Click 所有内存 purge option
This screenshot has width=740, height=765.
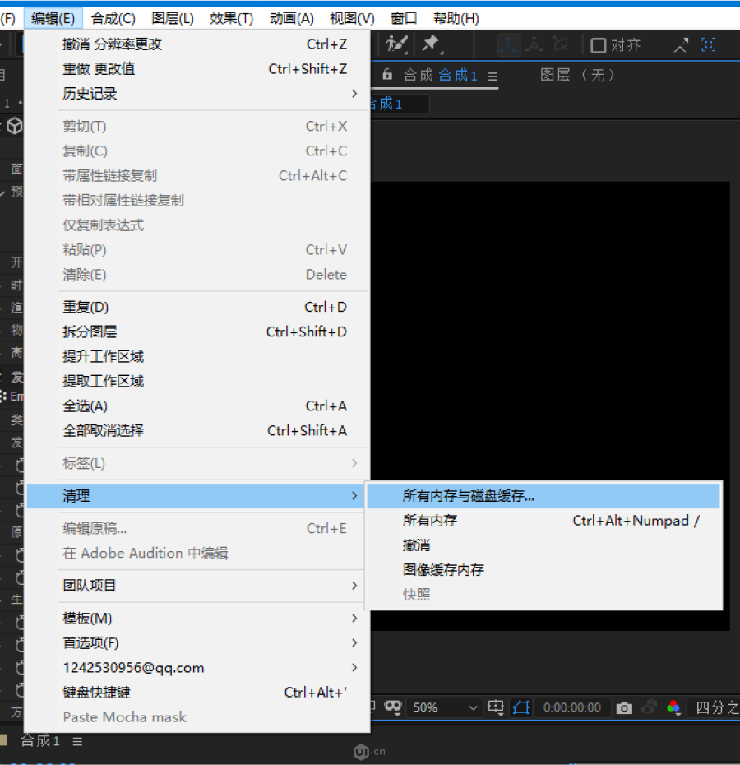click(543, 521)
